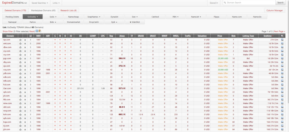This screenshot has width=289, height=132.
Task: Sort table by Endtime column header
Action: 268,36
